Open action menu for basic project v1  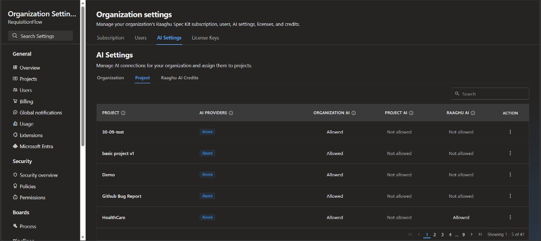(x=510, y=153)
